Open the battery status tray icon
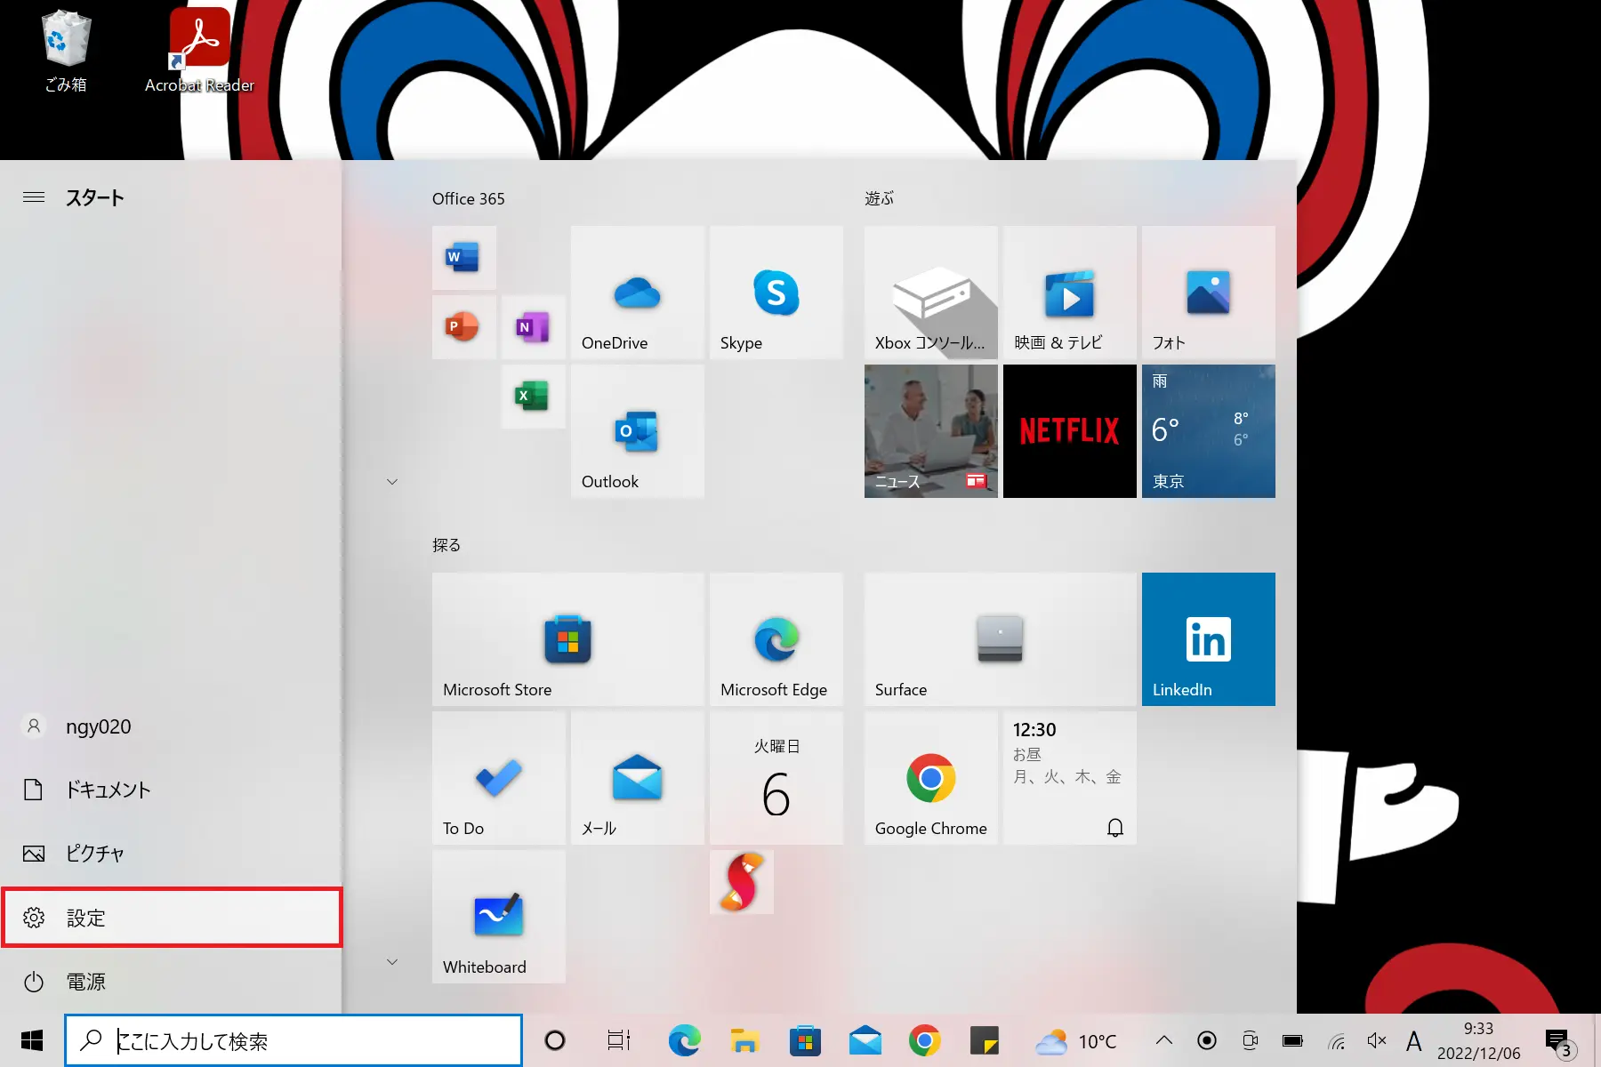Viewport: 1601px width, 1067px height. 1292,1040
